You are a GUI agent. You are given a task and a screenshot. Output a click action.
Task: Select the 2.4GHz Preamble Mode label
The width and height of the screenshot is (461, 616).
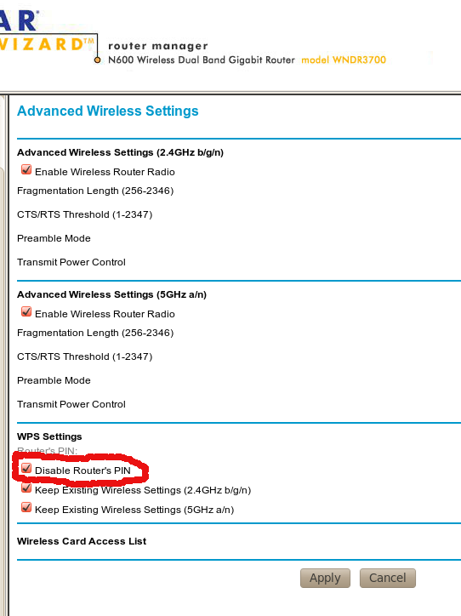tap(54, 238)
